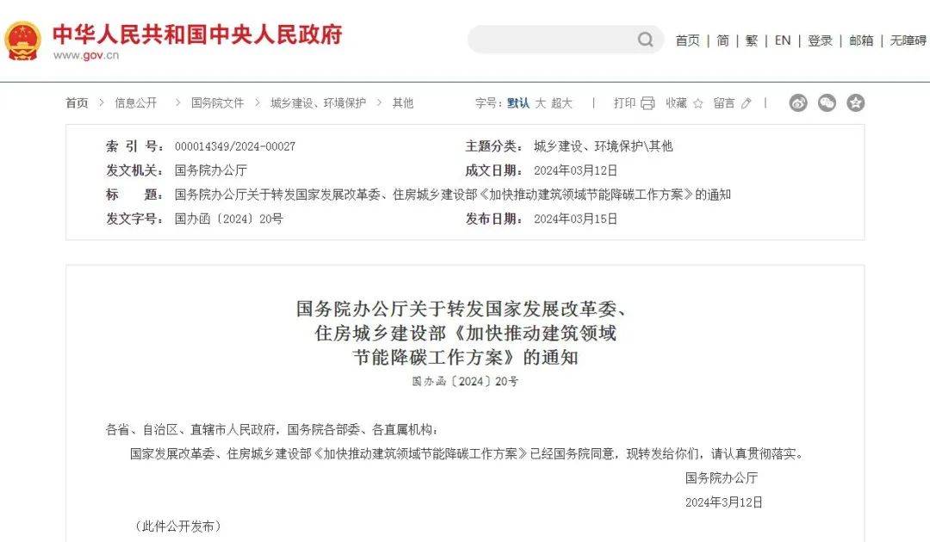The image size is (930, 542).
Task: Open the 城乡建设、环境保护 breadcrumb link
Action: pyautogui.click(x=318, y=103)
